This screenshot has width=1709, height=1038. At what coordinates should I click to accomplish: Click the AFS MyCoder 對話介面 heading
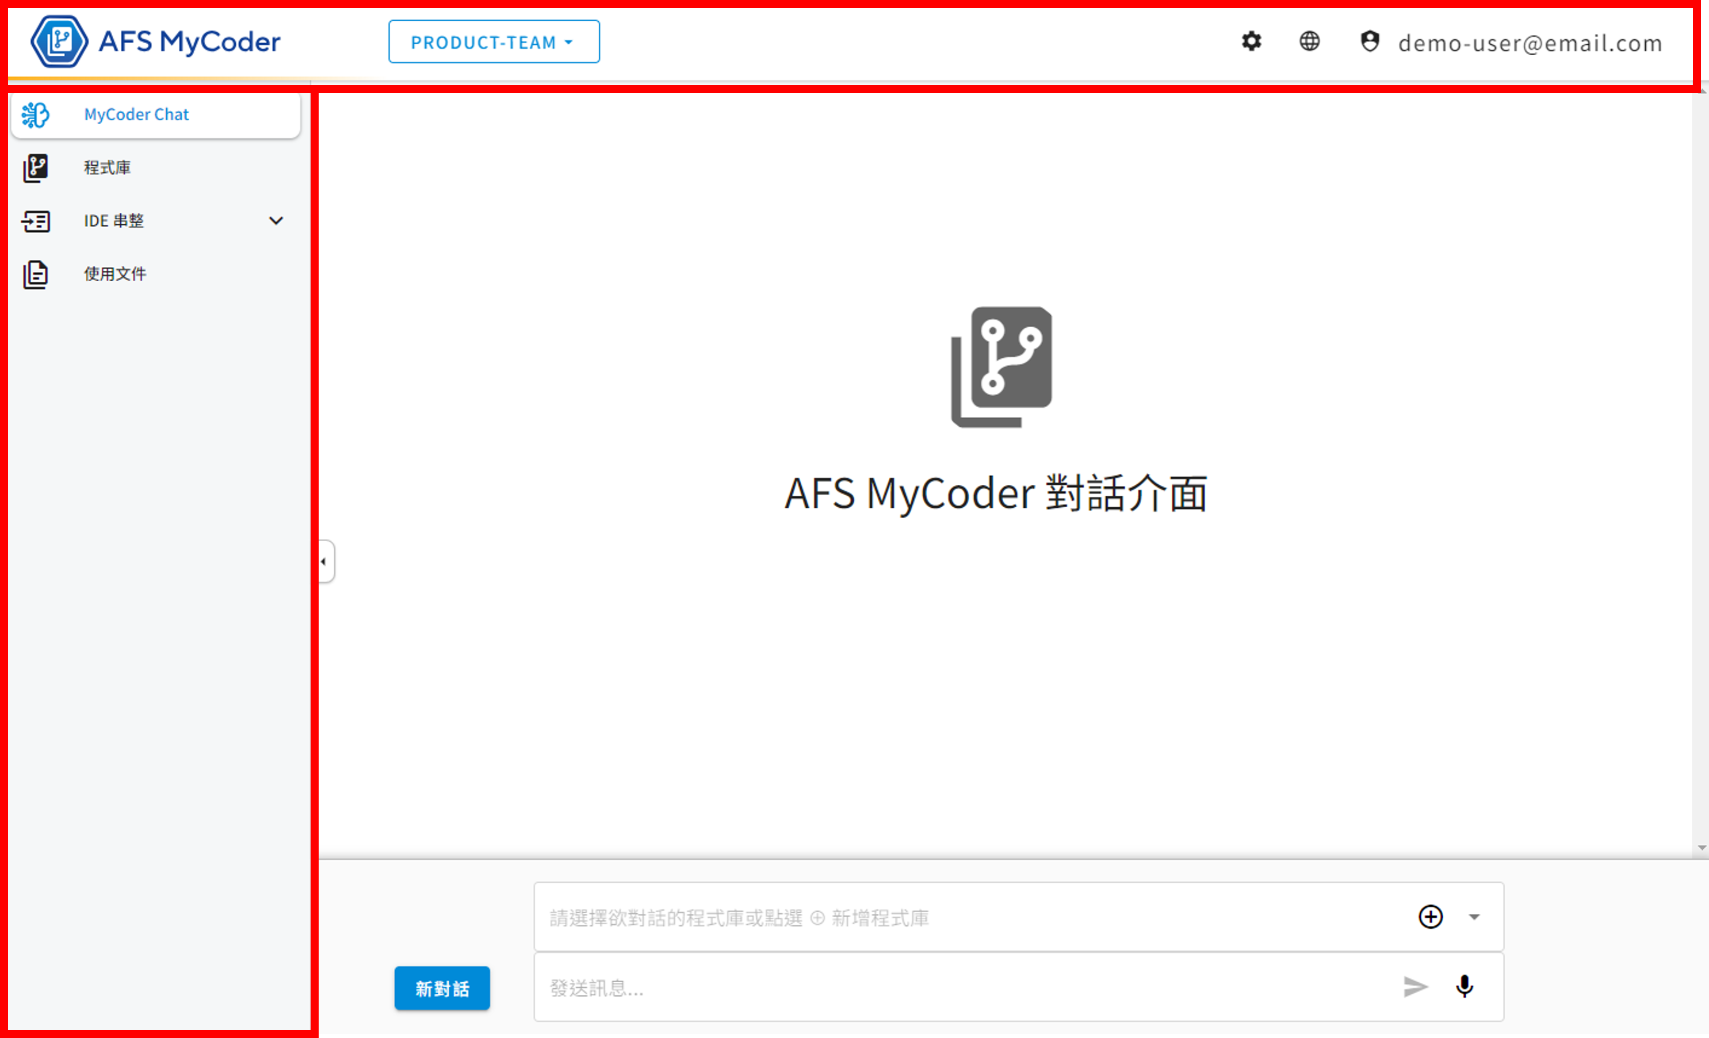tap(995, 493)
